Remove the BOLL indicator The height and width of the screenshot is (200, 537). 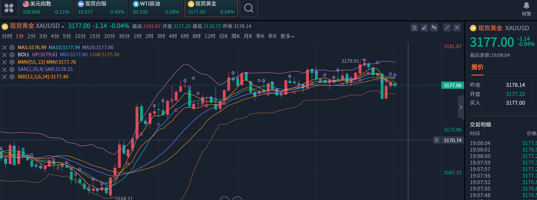click(5, 55)
